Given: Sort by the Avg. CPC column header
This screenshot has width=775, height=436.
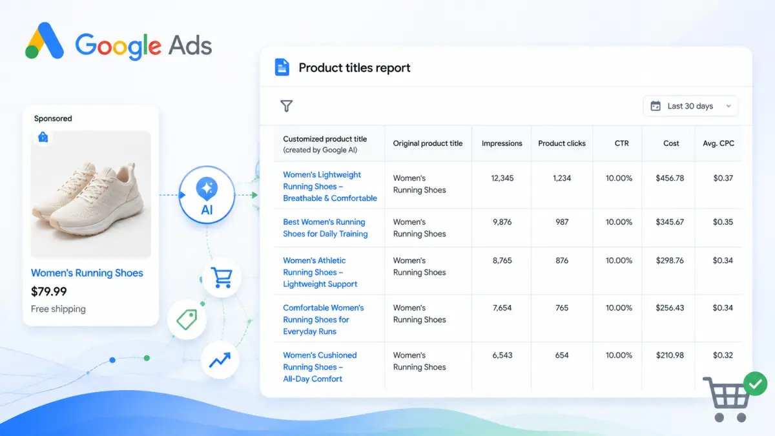Looking at the screenshot, I should pyautogui.click(x=718, y=143).
